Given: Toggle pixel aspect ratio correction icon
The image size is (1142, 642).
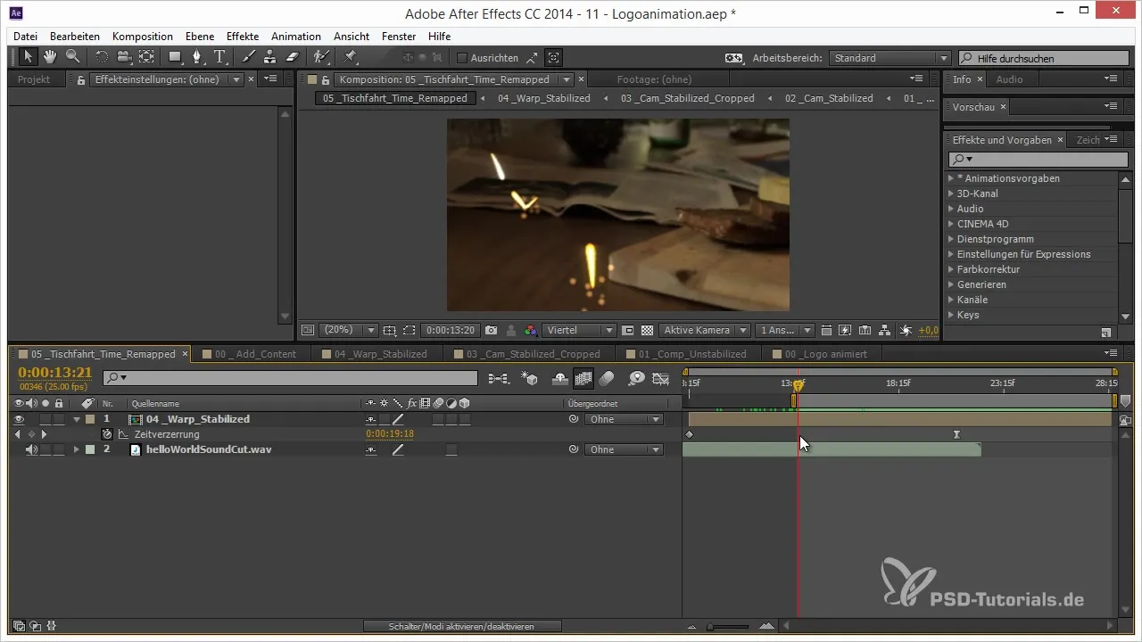Looking at the screenshot, I should click(826, 330).
